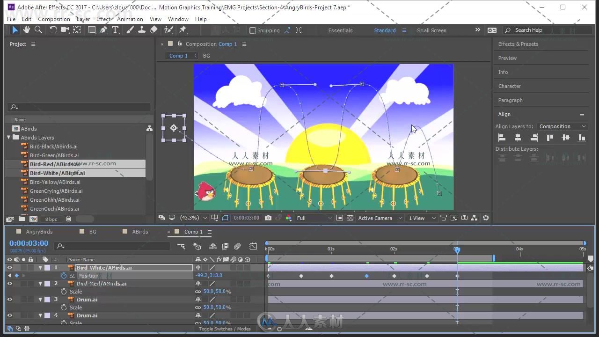
Task: Open the Active Camera dropdown
Action: pos(380,218)
